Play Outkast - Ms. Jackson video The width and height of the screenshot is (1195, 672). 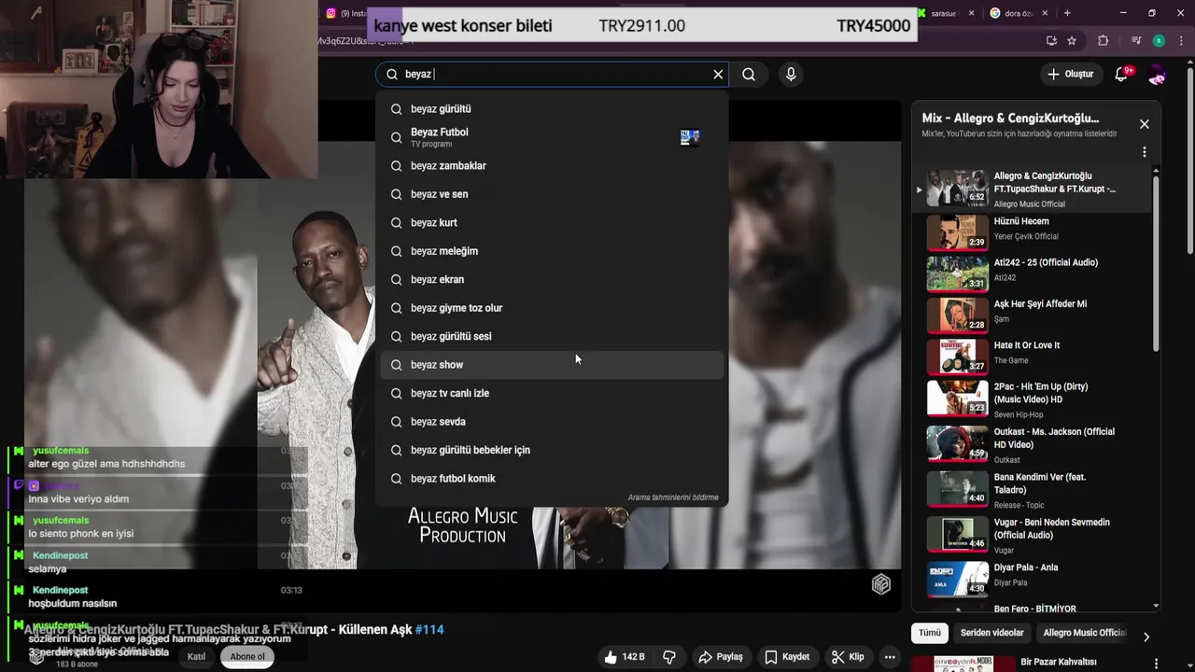point(1033,444)
